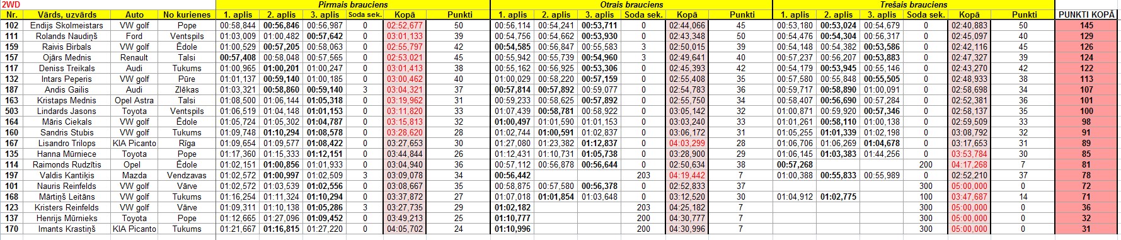Select the Otrais brauciens header

click(x=632, y=4)
